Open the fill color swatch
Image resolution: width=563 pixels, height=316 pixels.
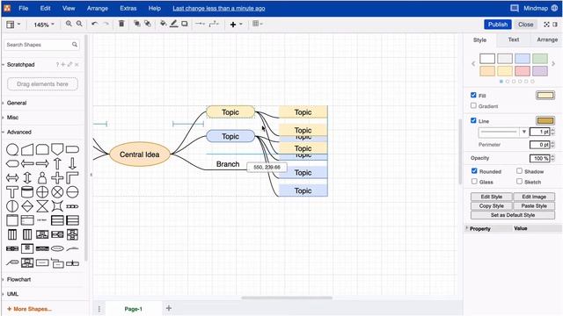click(545, 96)
